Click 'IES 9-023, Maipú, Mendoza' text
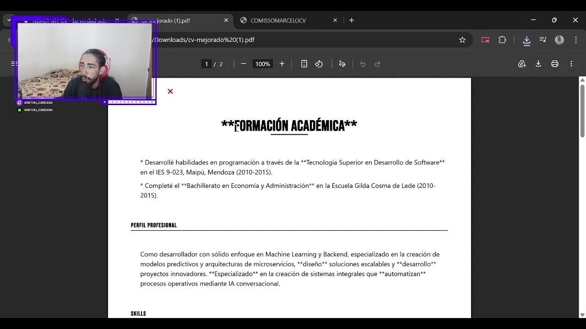 [195, 172]
